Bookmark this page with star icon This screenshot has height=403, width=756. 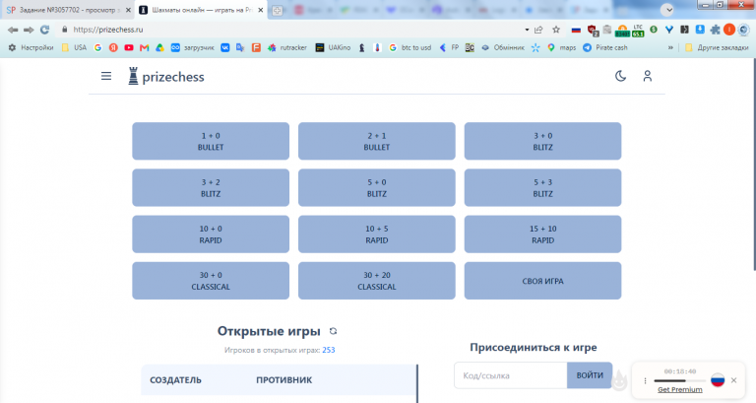[x=556, y=30]
